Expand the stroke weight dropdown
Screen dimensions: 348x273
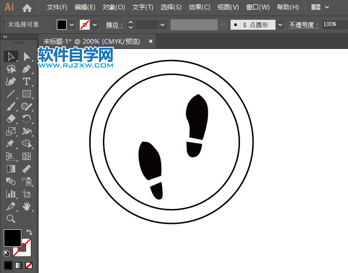click(x=163, y=25)
